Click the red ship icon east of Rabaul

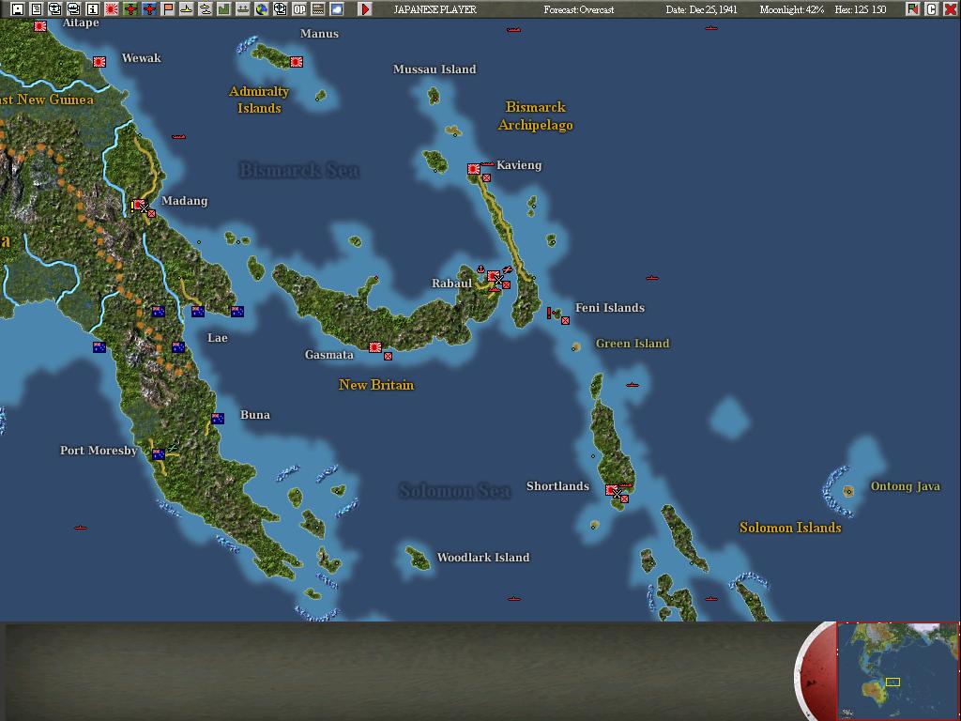click(651, 278)
